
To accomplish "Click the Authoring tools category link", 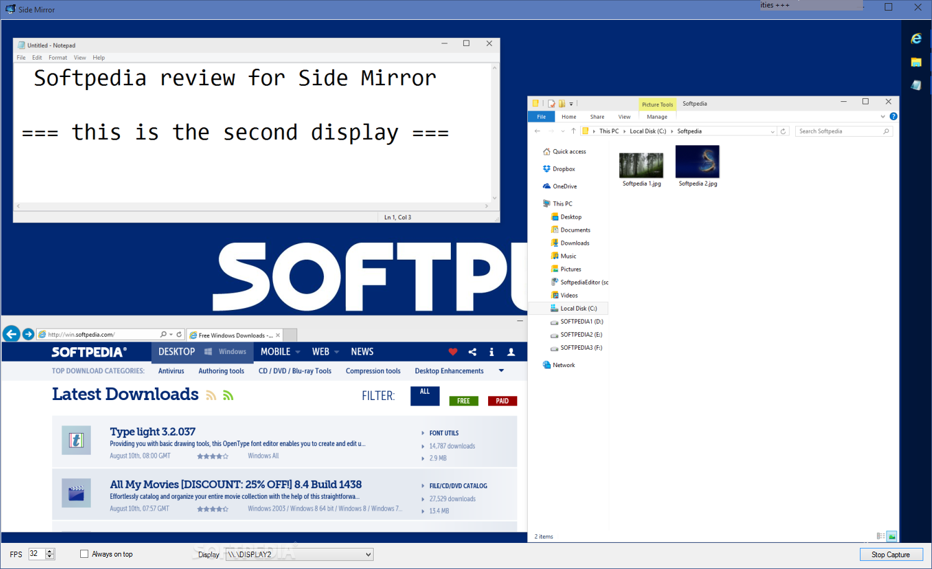I will [x=221, y=371].
